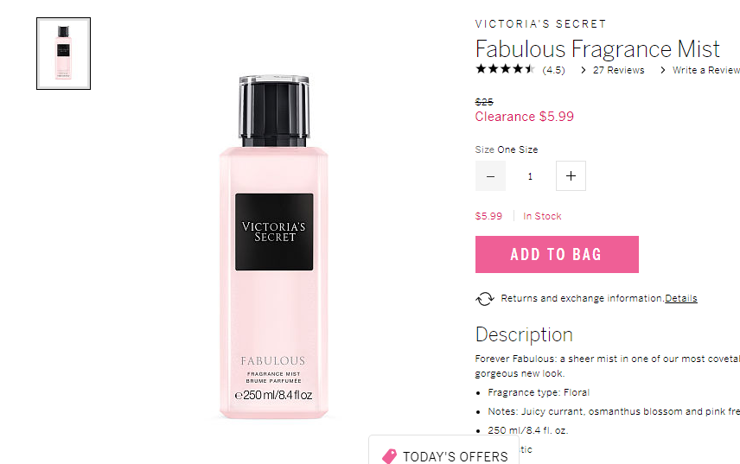Viewport: 740px width, 464px height.
Task: Open returns Details link
Action: [x=681, y=298]
